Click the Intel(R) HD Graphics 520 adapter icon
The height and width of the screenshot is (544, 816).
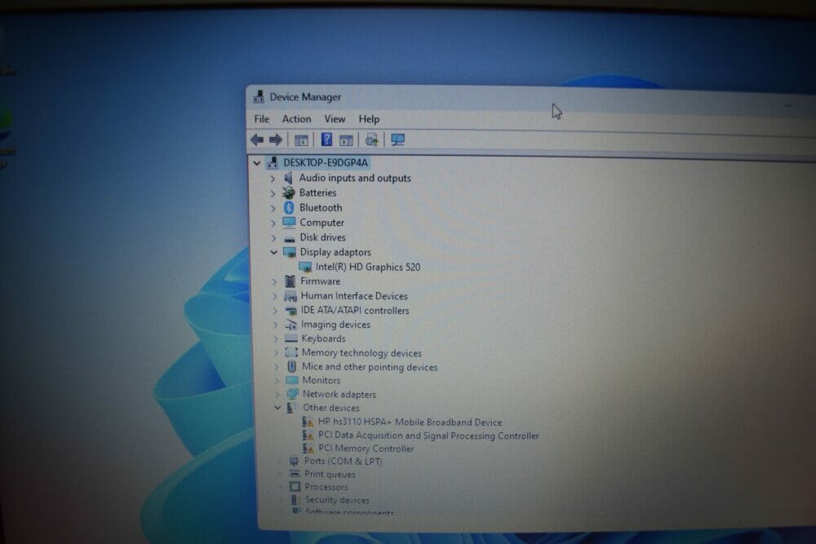pos(305,268)
